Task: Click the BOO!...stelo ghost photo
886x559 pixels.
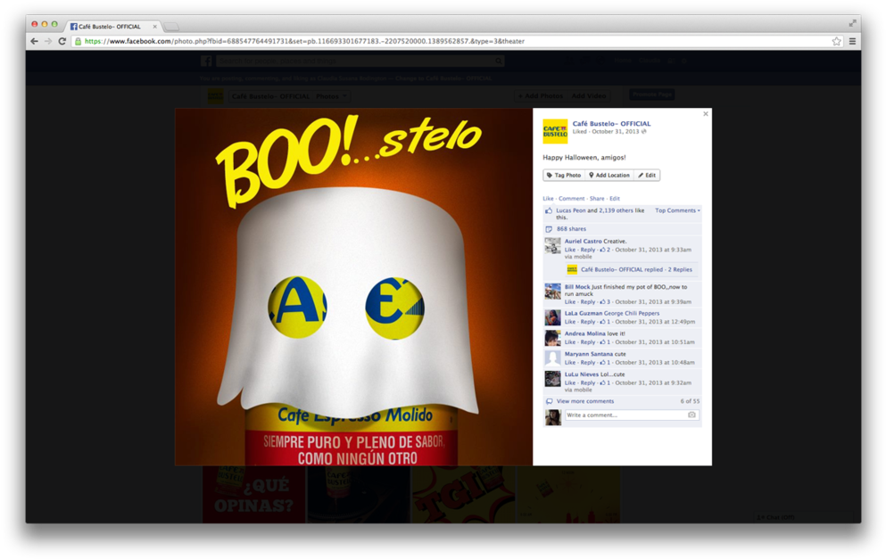Action: (353, 287)
